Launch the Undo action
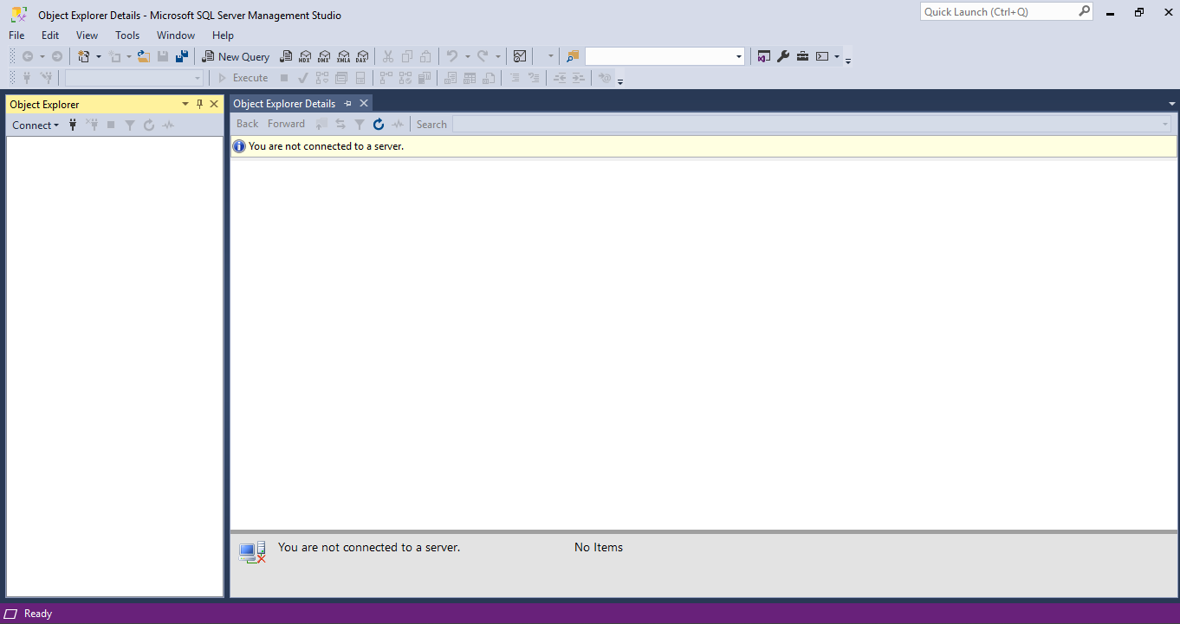The height and width of the screenshot is (624, 1180). point(454,56)
